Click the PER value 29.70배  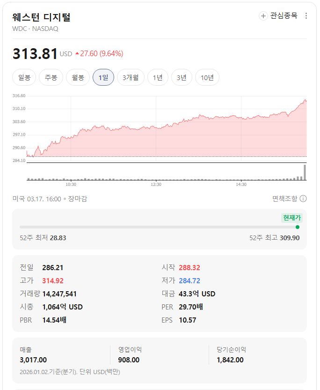point(191,307)
